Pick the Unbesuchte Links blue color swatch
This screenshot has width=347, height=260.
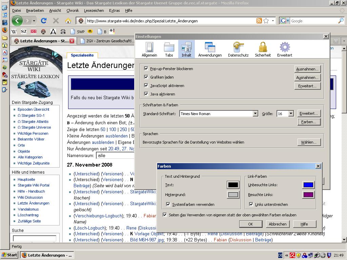click(x=308, y=185)
